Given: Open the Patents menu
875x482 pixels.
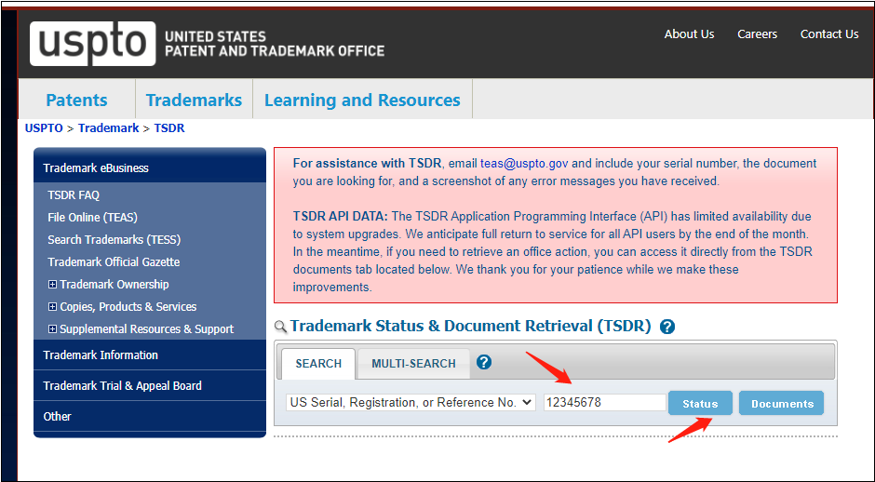Looking at the screenshot, I should click(76, 100).
